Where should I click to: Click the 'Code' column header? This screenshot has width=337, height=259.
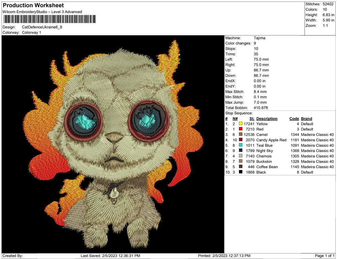(294, 118)
